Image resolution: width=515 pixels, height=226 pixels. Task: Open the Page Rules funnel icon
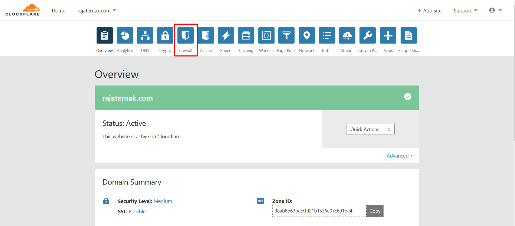pyautogui.click(x=286, y=35)
